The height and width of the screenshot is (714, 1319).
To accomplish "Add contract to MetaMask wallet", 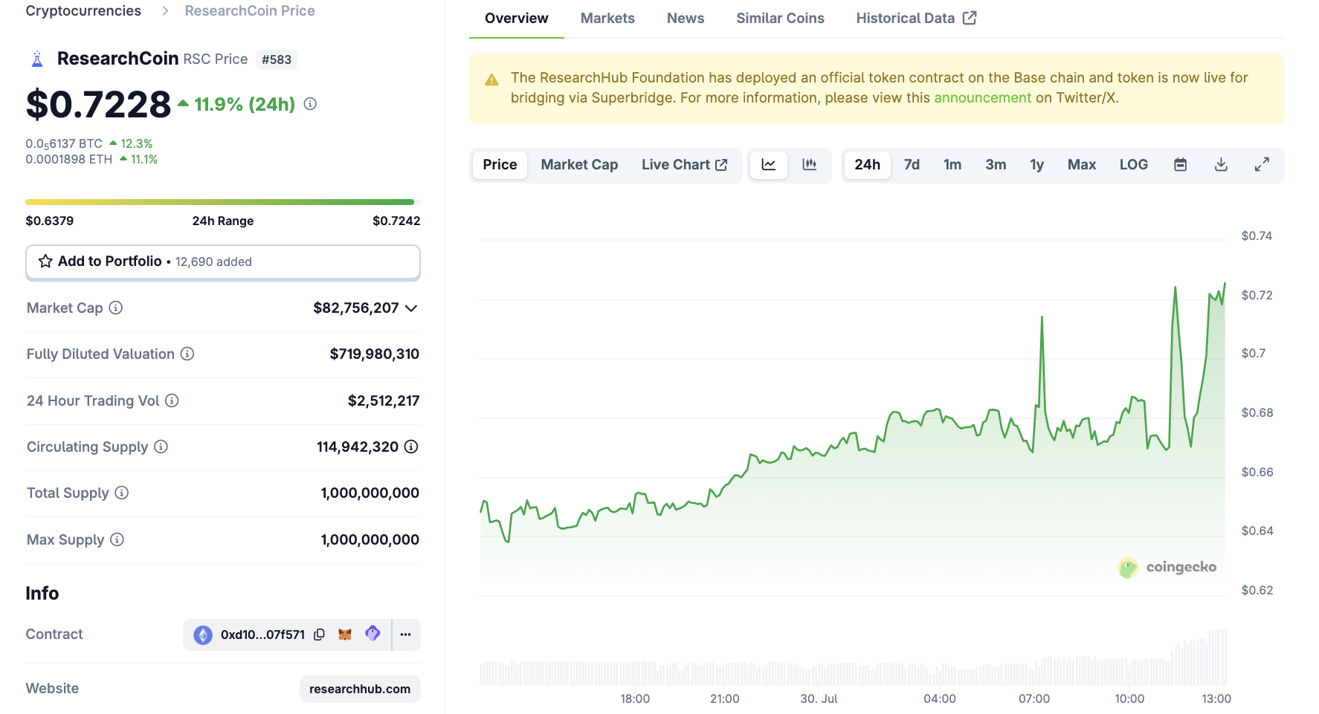I will 346,635.
